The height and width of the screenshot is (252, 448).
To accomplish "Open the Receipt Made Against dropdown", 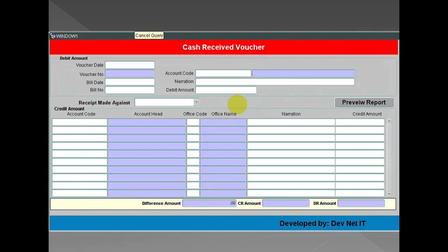I will coord(196,102).
